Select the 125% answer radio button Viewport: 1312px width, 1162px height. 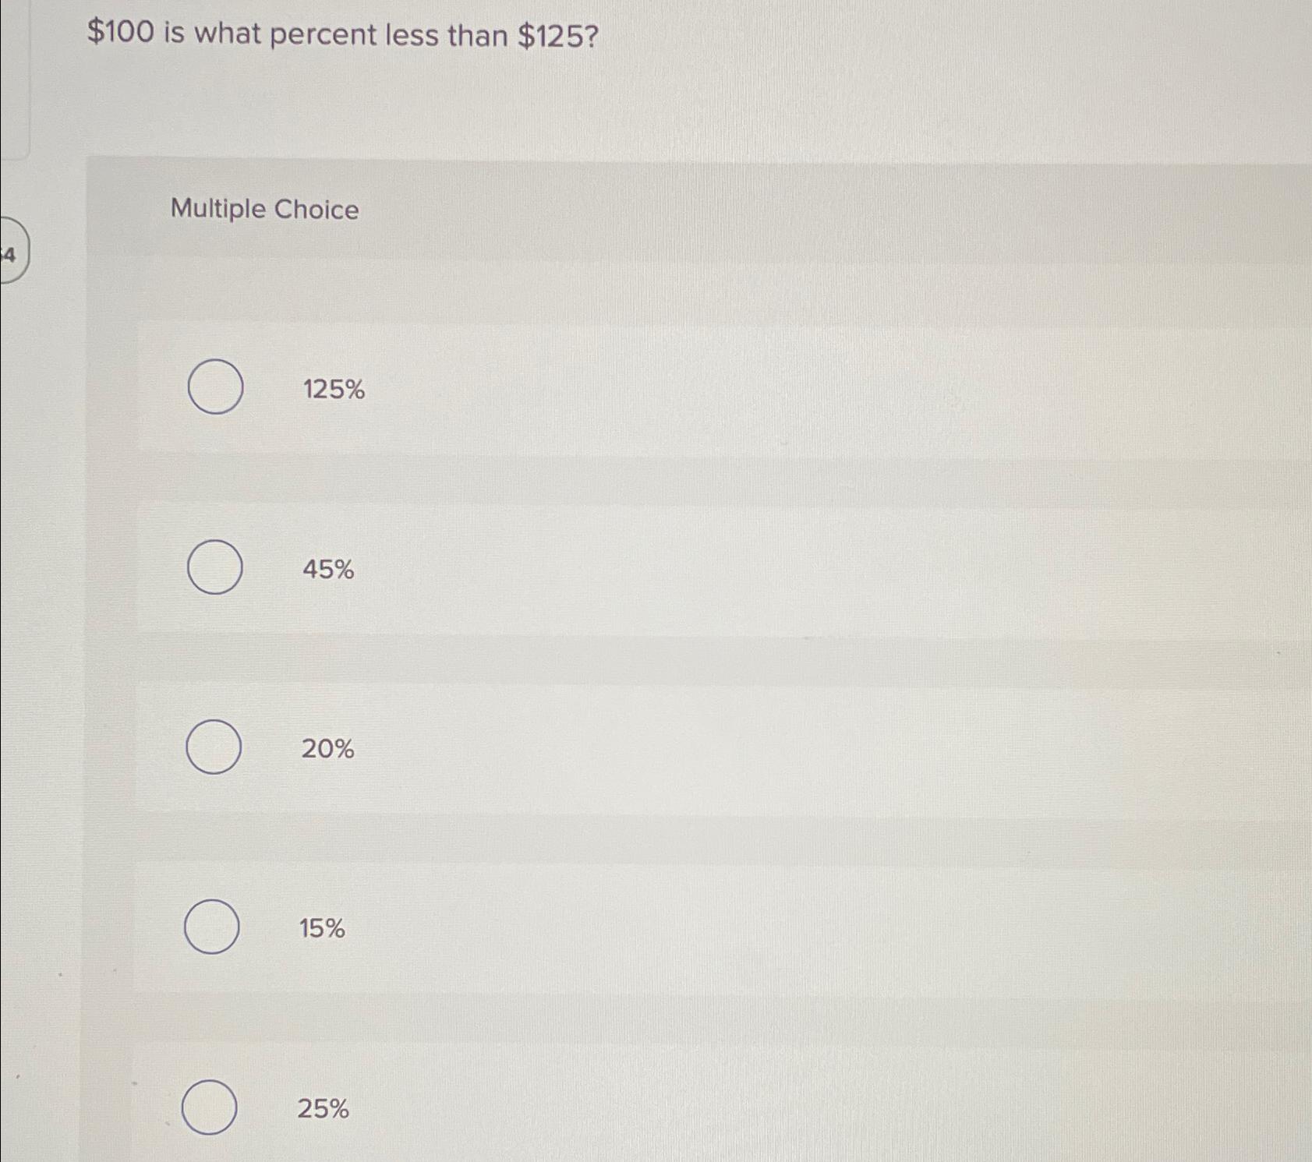coord(216,387)
